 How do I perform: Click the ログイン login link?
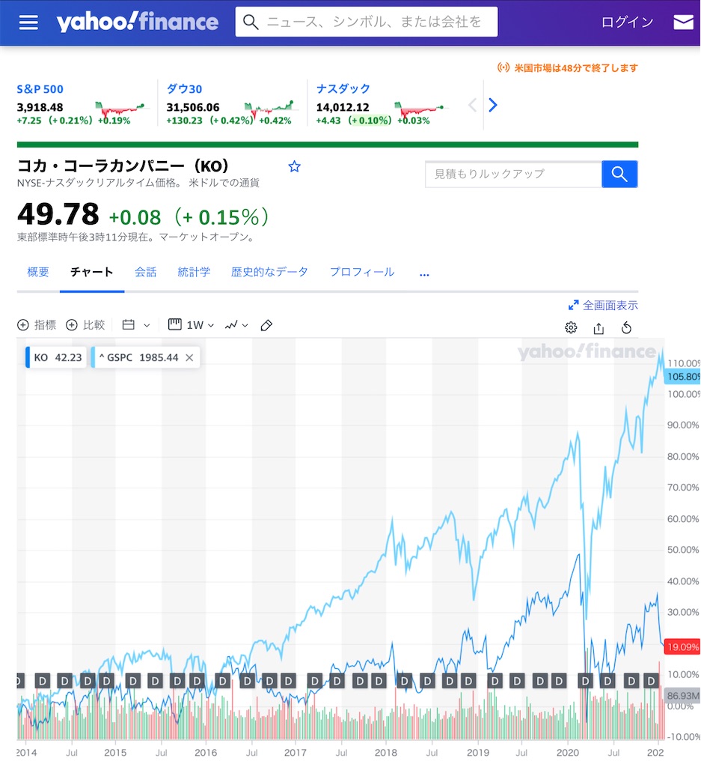click(x=627, y=22)
